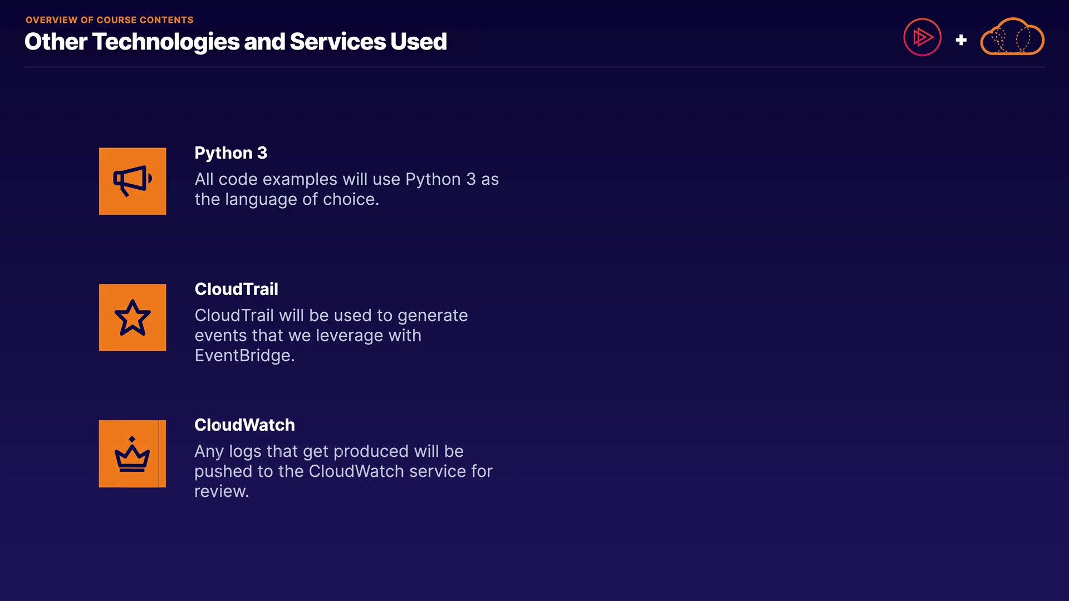Click the horizontal divider under the slide title
The image size is (1069, 601).
[534, 67]
